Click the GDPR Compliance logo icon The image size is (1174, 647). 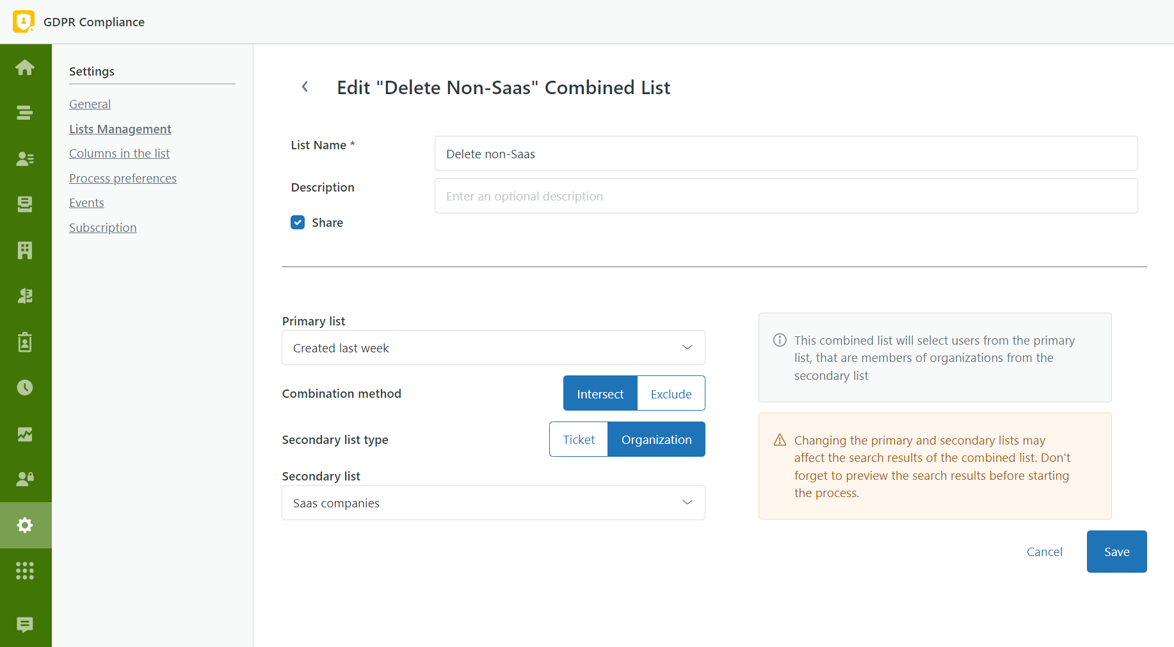pos(24,21)
